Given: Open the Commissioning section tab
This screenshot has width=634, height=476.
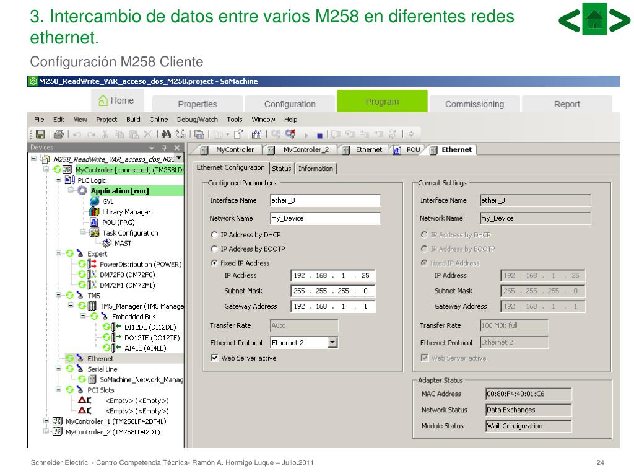Looking at the screenshot, I should (x=474, y=104).
